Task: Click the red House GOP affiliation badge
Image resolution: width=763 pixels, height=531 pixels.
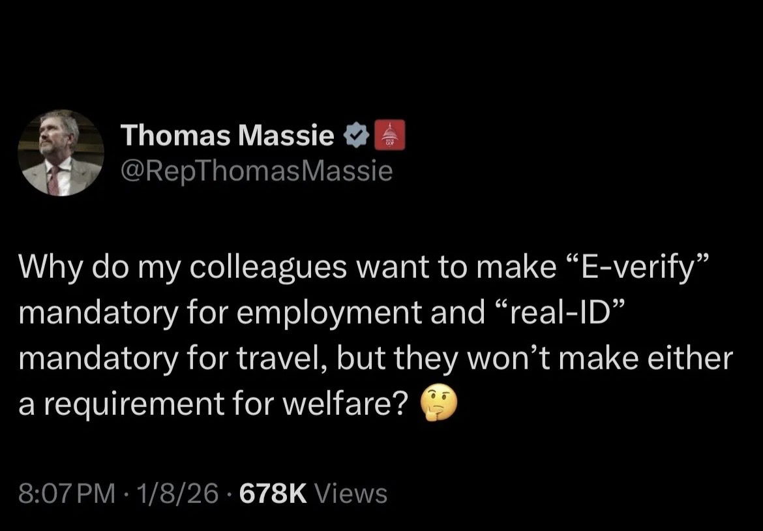Action: click(x=391, y=136)
